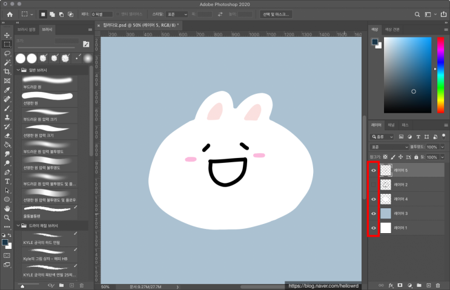This screenshot has height=290, width=450.
Task: Open the workspace switcher dropdown arrow
Action: [435, 15]
